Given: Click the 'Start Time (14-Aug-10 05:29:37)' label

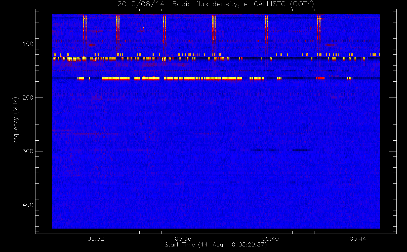Looking at the screenshot, I should (216, 245).
